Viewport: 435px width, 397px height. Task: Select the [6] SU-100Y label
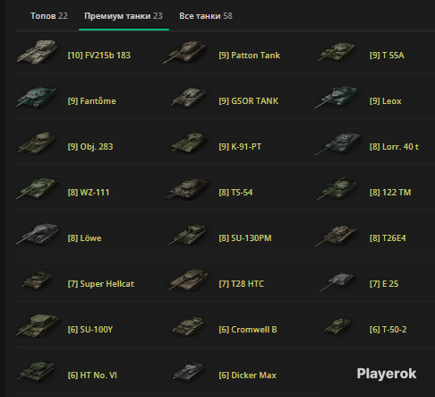pyautogui.click(x=90, y=330)
